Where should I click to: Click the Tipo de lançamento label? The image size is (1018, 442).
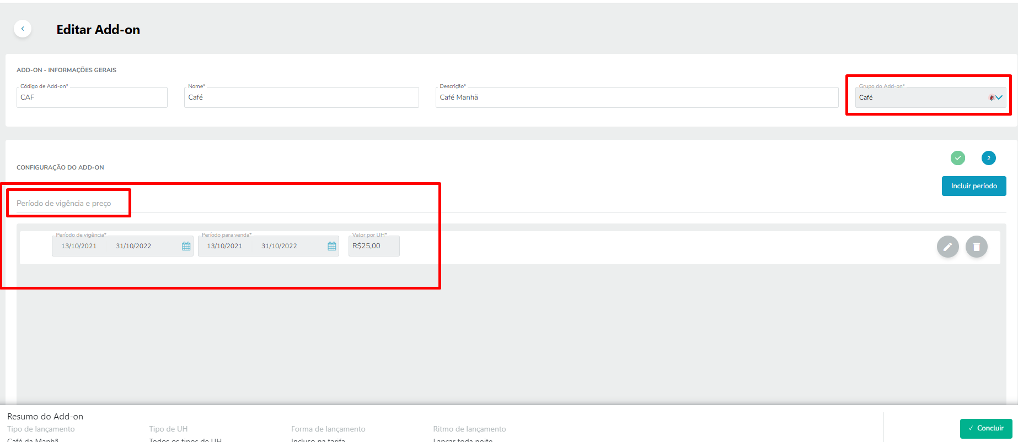(x=41, y=429)
